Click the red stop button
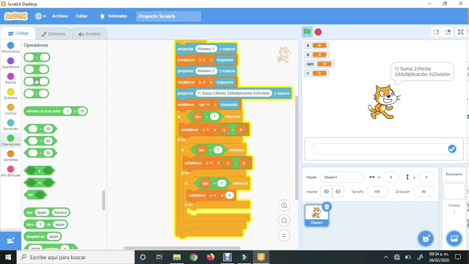Screen dimensions: 469x264 coord(318,32)
